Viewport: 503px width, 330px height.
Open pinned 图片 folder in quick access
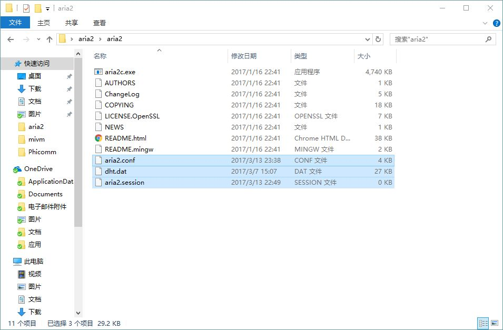click(29, 114)
